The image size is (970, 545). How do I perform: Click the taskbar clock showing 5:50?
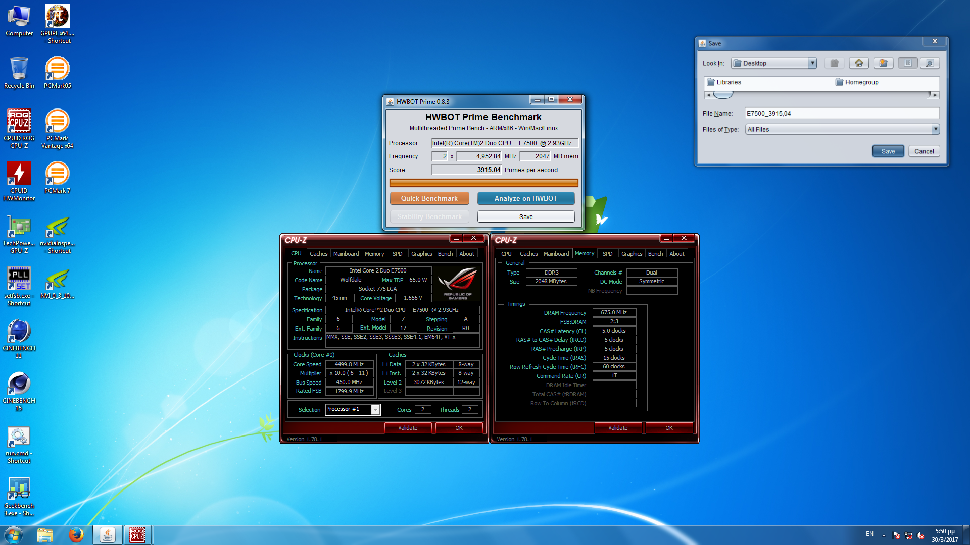(x=945, y=535)
